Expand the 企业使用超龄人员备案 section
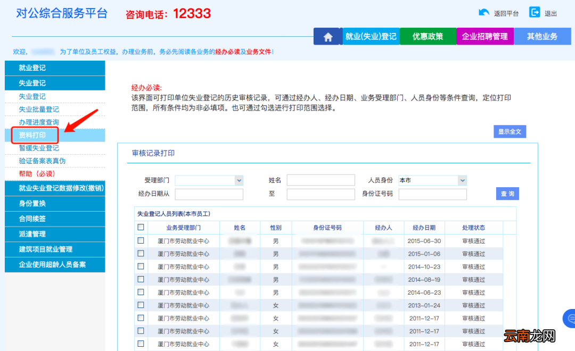The image size is (575, 351). [x=55, y=264]
